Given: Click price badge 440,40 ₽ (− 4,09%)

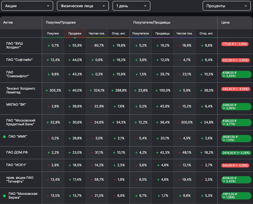Looking at the screenshot, I should tap(236, 89).
